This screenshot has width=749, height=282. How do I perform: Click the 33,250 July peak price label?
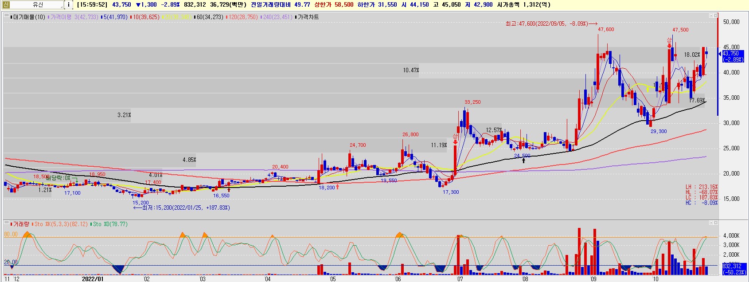(472, 102)
